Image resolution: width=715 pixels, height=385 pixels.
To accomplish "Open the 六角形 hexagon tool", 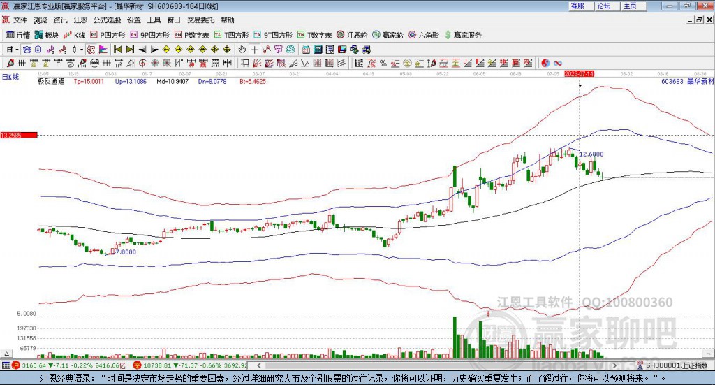I will point(424,35).
